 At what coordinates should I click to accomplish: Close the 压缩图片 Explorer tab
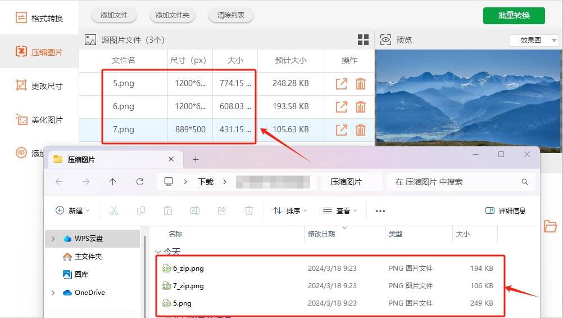pos(171,159)
